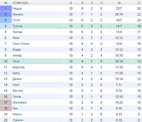Viewport: 142px width, 122px height.
Task: Sort by КОМАНДА column header
Action: pos(20,3)
